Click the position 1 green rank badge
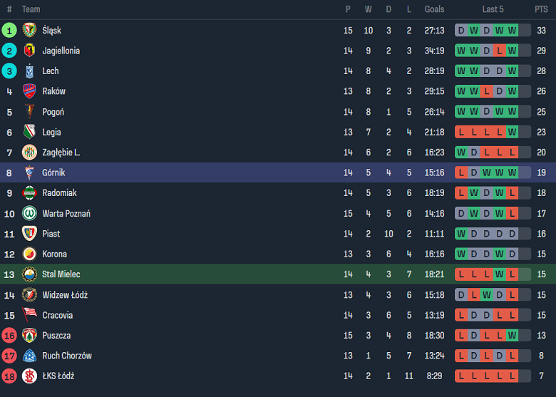 coord(9,31)
